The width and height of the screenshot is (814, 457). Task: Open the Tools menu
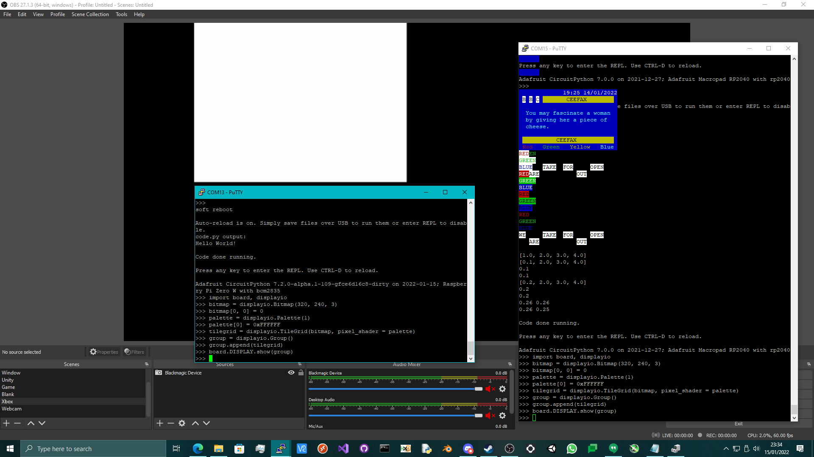click(122, 14)
